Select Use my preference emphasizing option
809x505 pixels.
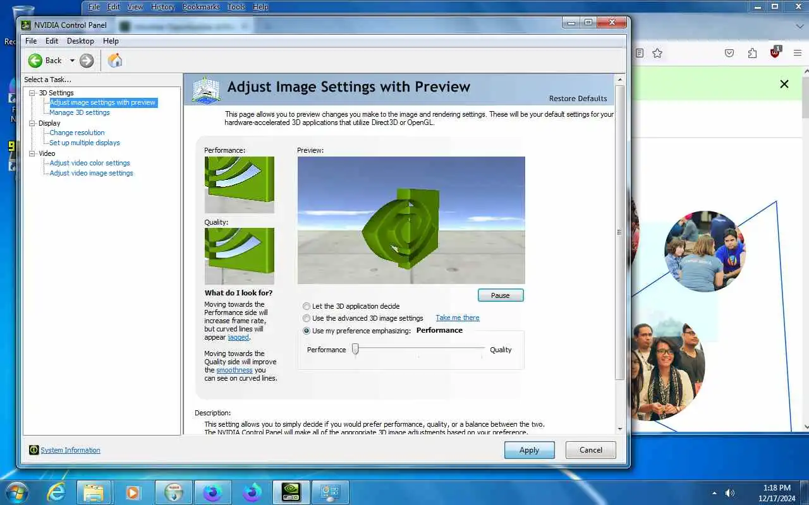tap(307, 331)
